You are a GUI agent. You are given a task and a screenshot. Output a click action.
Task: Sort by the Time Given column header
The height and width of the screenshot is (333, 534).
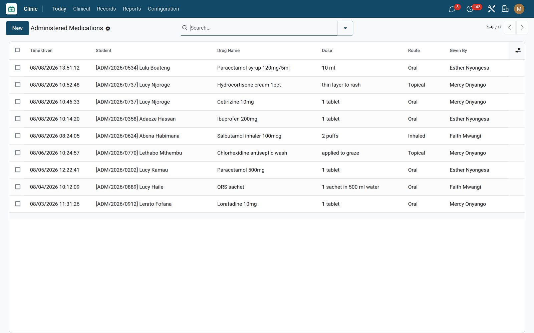pos(41,51)
